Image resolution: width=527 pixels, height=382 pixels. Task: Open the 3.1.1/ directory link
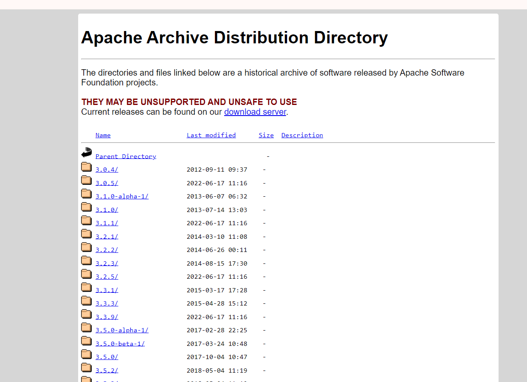[107, 223]
